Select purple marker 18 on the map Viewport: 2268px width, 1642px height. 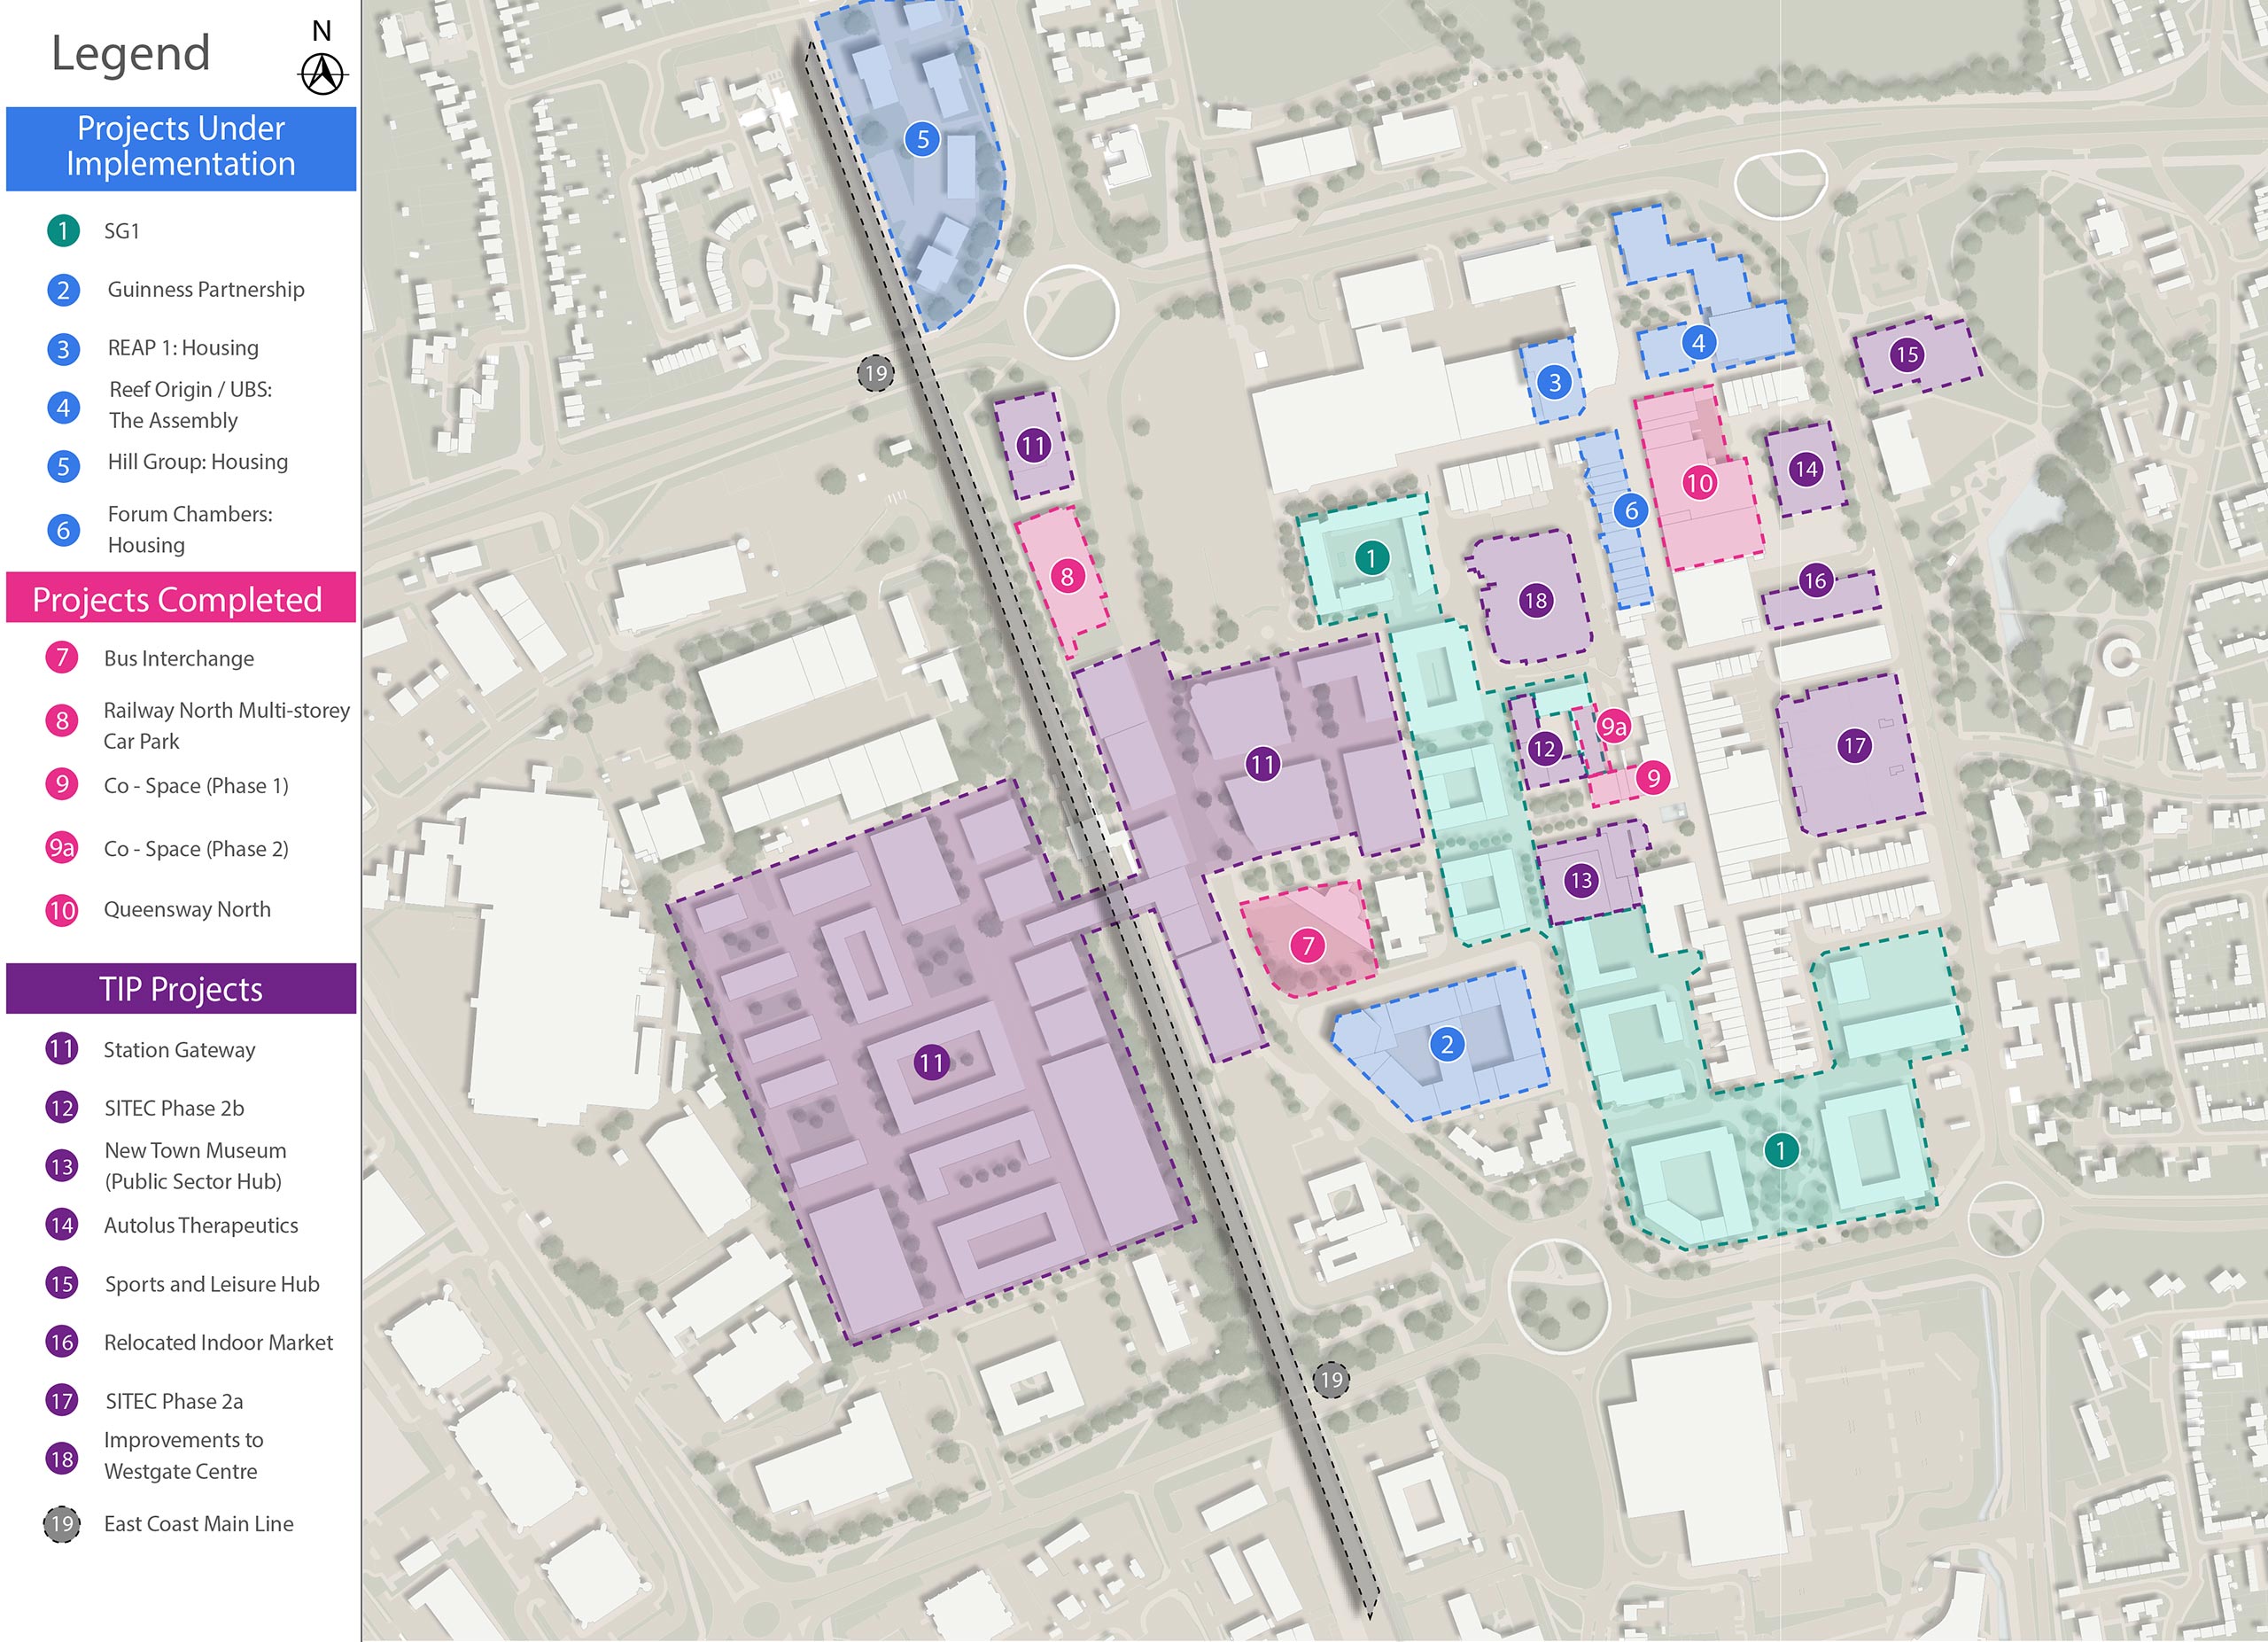1535,600
